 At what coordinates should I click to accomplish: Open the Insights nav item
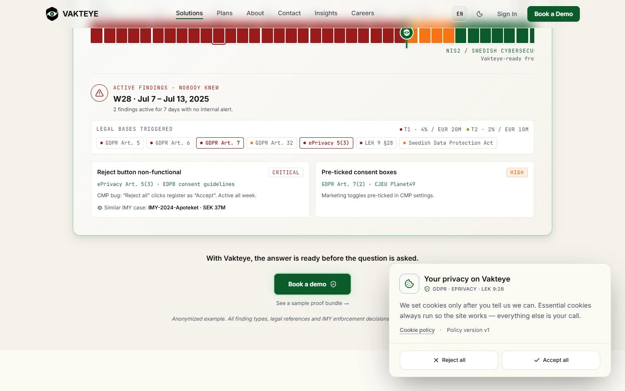(x=326, y=13)
